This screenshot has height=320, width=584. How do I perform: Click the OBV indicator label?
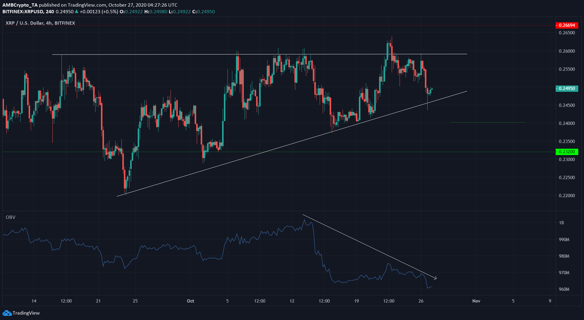click(11, 217)
